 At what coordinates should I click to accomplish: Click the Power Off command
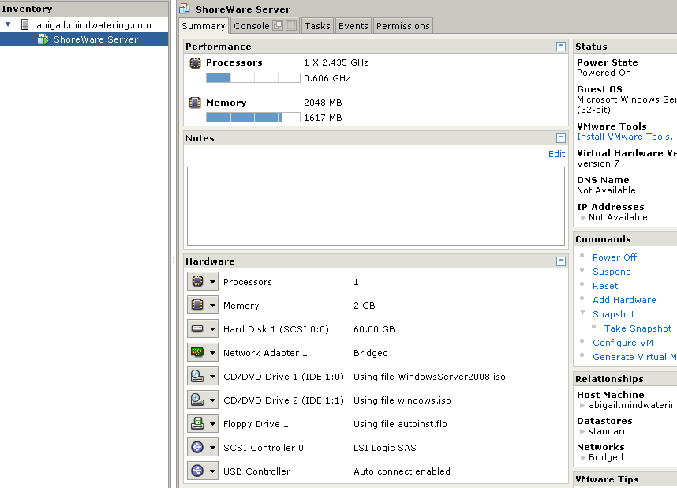614,257
